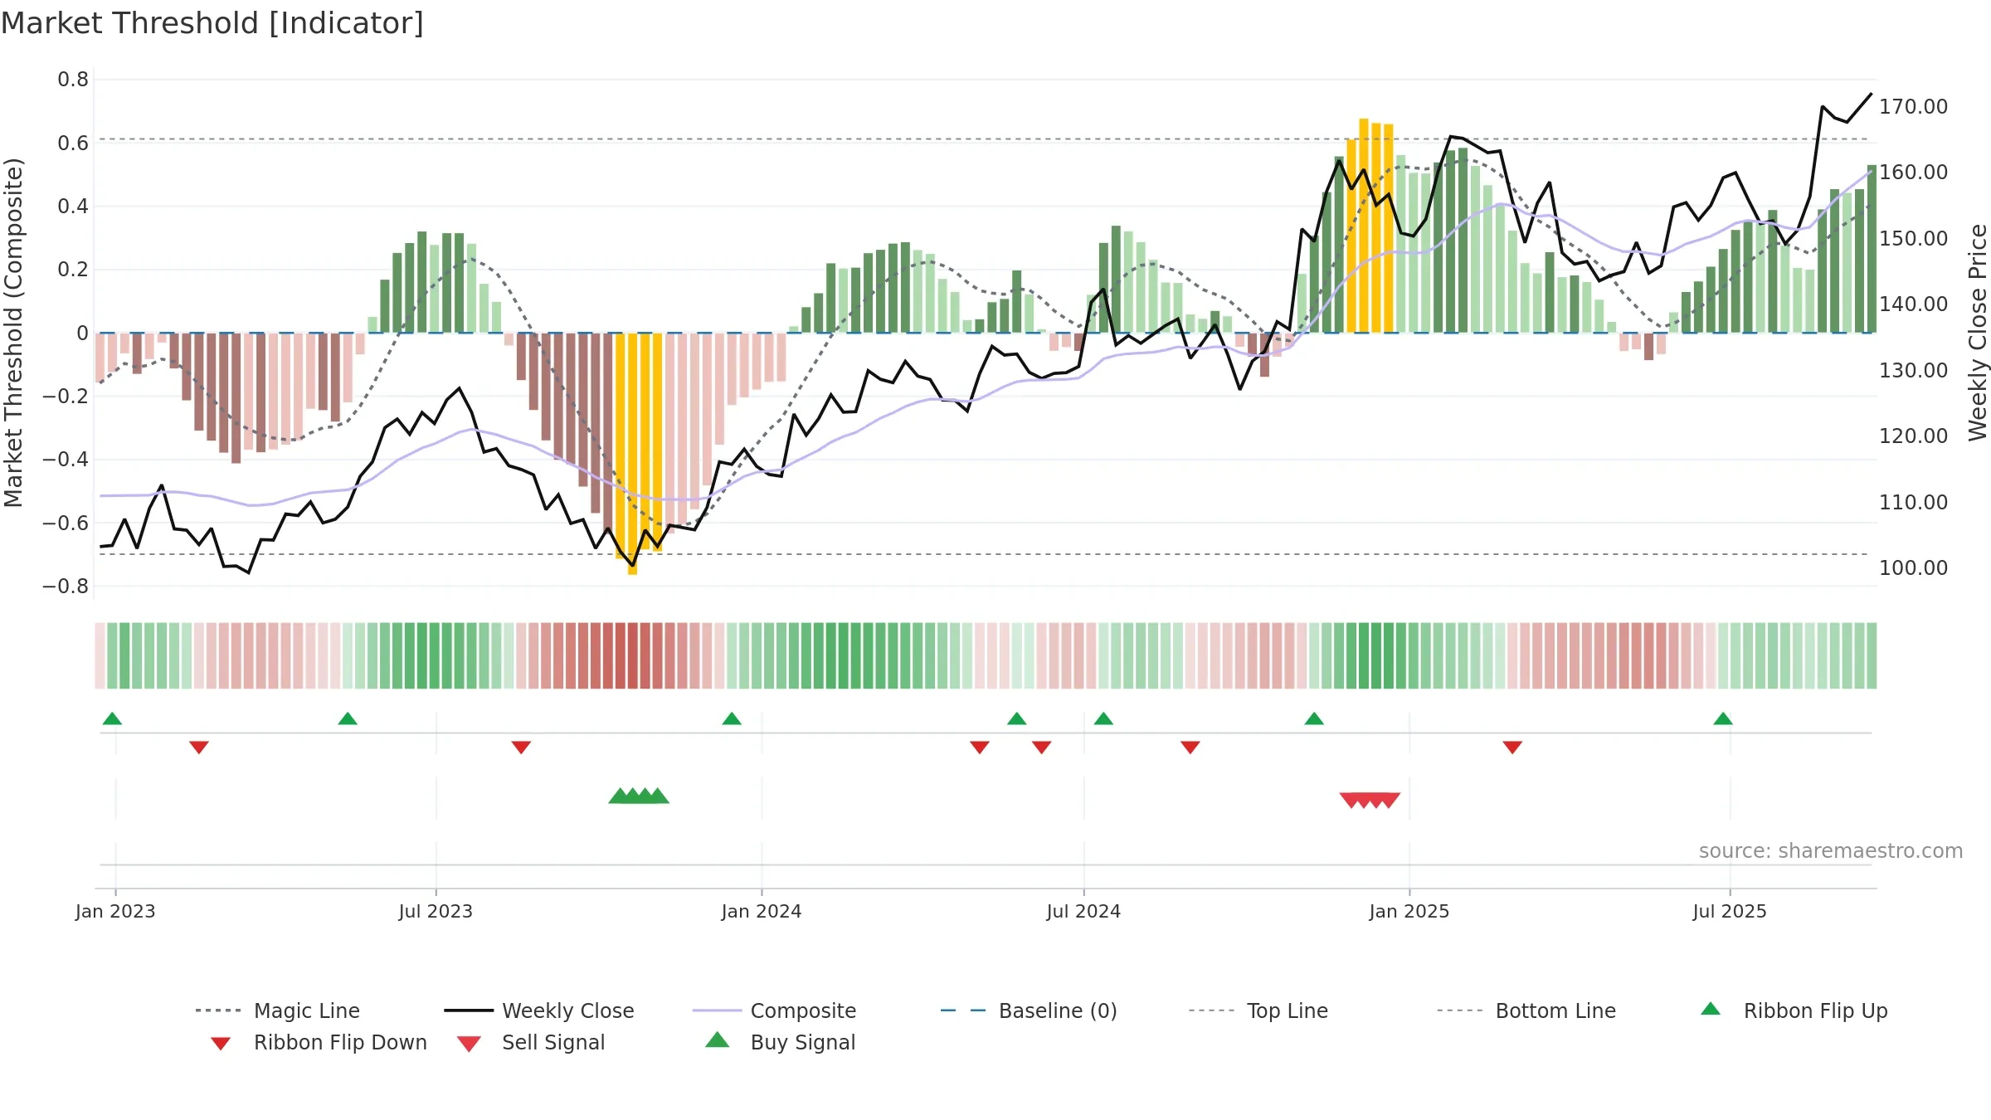Click the 170.00 price axis label

[x=1913, y=106]
